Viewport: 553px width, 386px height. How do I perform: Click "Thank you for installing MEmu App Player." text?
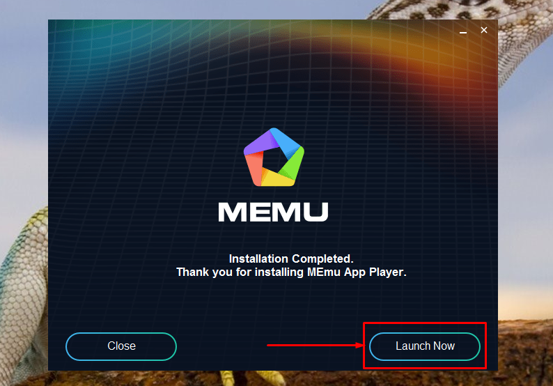(x=291, y=272)
